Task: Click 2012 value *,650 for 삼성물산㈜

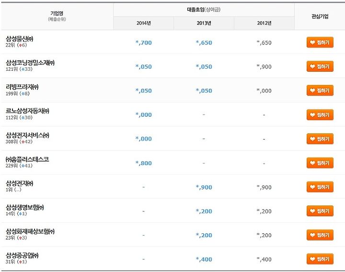Action: pyautogui.click(x=264, y=43)
